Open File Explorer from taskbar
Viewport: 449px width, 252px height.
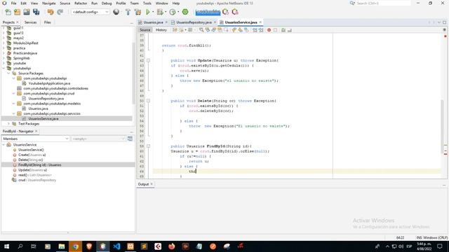[62, 246]
